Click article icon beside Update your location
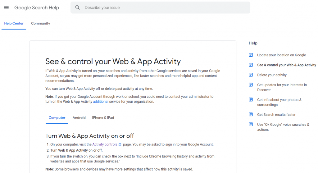 [251, 55]
